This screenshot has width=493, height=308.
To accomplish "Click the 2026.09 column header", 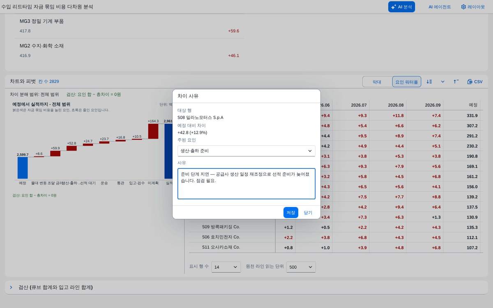I will tap(433, 105).
